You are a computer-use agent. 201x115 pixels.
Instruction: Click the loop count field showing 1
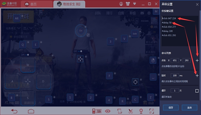click(x=175, y=91)
